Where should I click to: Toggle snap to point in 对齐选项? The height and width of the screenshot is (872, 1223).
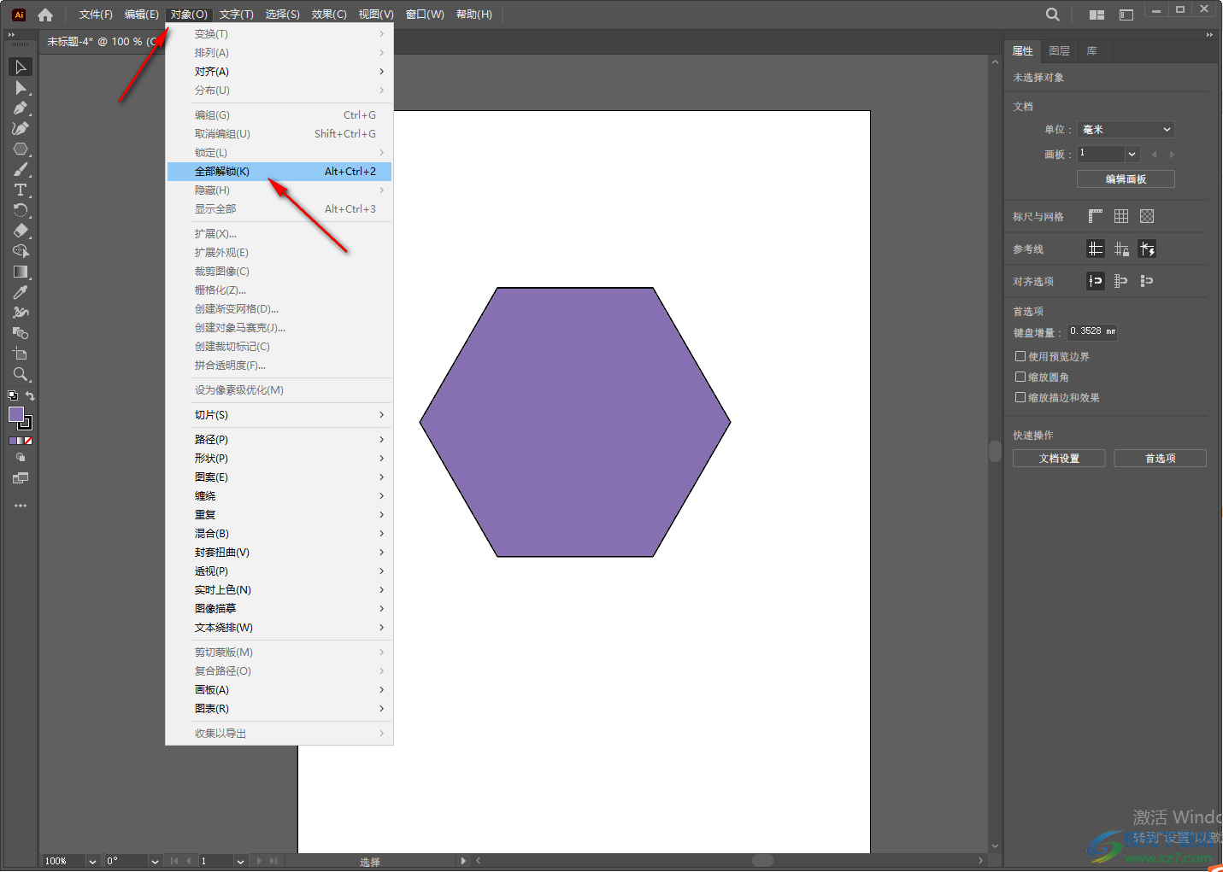pyautogui.click(x=1096, y=281)
